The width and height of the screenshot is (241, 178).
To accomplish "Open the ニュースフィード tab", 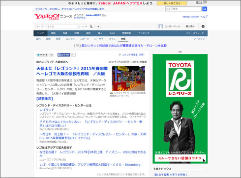I will click(x=195, y=33).
